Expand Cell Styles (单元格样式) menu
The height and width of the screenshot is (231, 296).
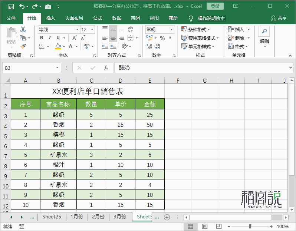(x=198, y=46)
